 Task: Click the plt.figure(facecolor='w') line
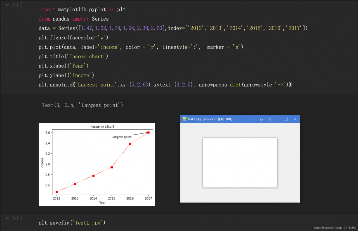coord(73,38)
